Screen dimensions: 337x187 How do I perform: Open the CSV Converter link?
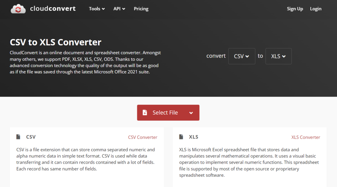coord(143,137)
